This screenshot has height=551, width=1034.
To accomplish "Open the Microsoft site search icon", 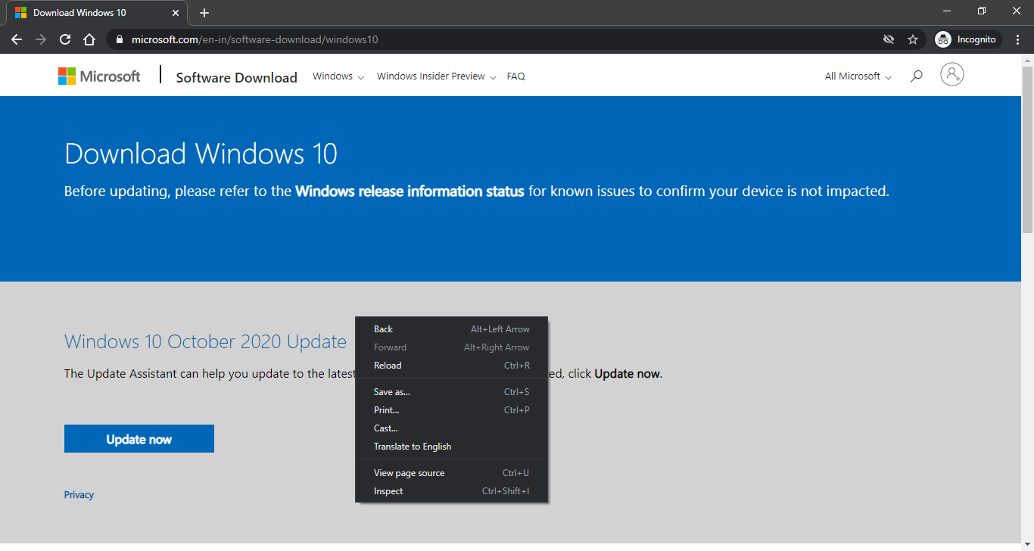I will pos(916,76).
